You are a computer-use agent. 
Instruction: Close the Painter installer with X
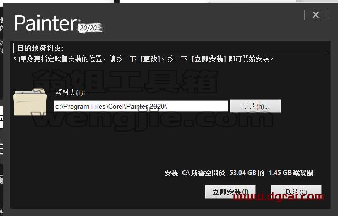coord(316,15)
